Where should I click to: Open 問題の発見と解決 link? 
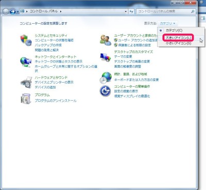click(x=47, y=50)
